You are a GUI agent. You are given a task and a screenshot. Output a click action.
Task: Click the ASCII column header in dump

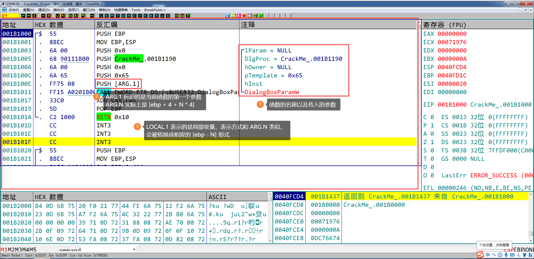coord(237,197)
